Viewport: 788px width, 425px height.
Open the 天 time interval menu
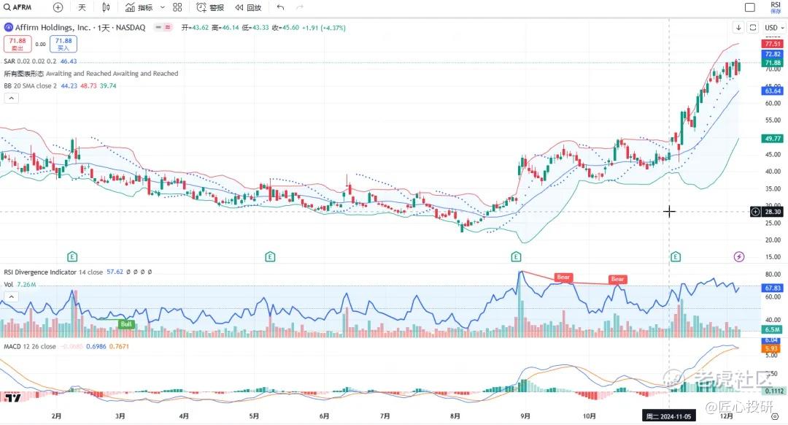82,7
